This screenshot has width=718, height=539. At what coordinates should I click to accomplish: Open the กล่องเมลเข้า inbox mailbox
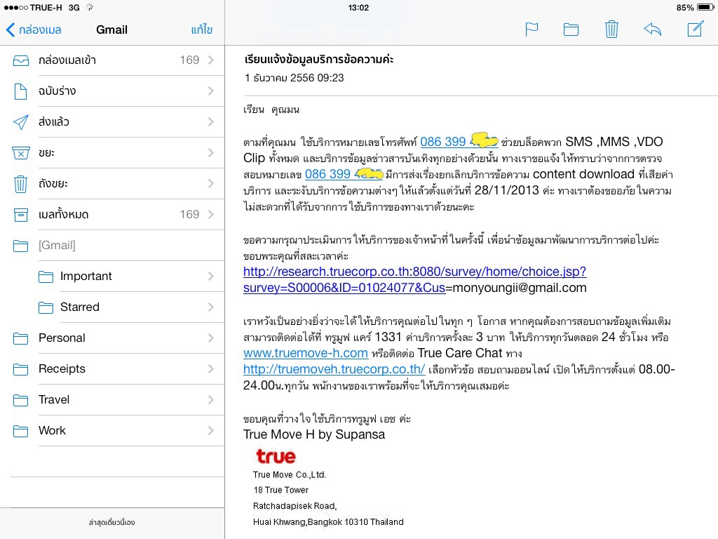(x=112, y=60)
